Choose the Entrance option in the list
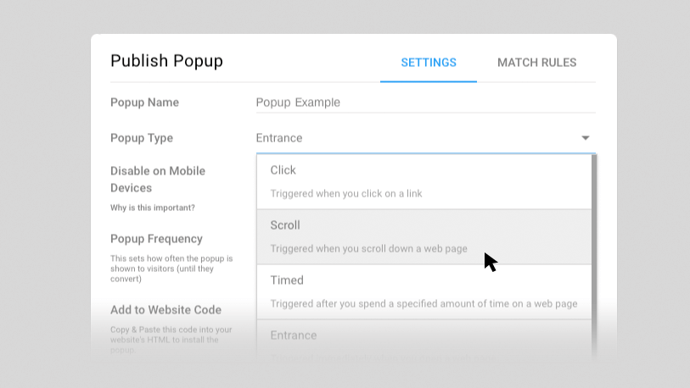Viewport: 690px width, 388px height. (x=424, y=341)
